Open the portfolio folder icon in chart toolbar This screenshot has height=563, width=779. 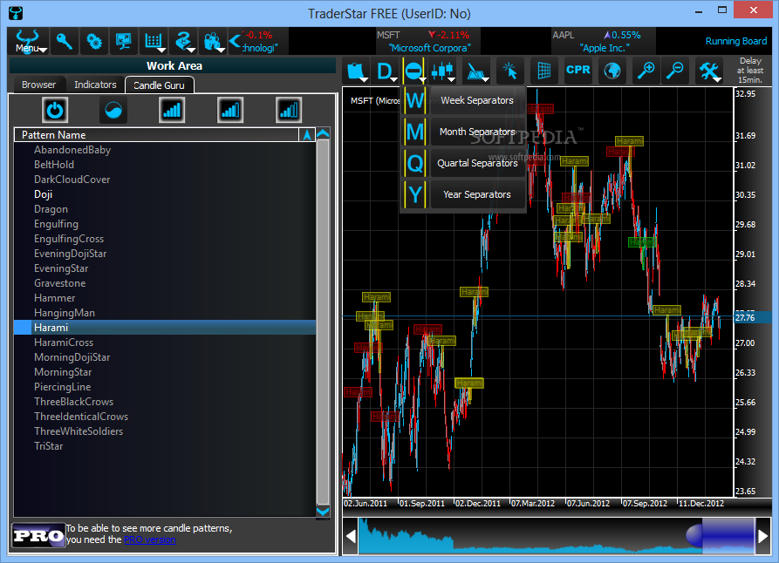[x=356, y=71]
